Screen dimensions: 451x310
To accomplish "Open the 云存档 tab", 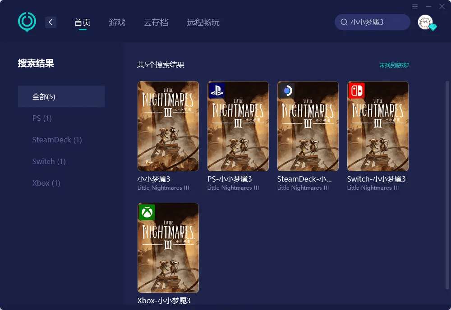I will tap(156, 22).
